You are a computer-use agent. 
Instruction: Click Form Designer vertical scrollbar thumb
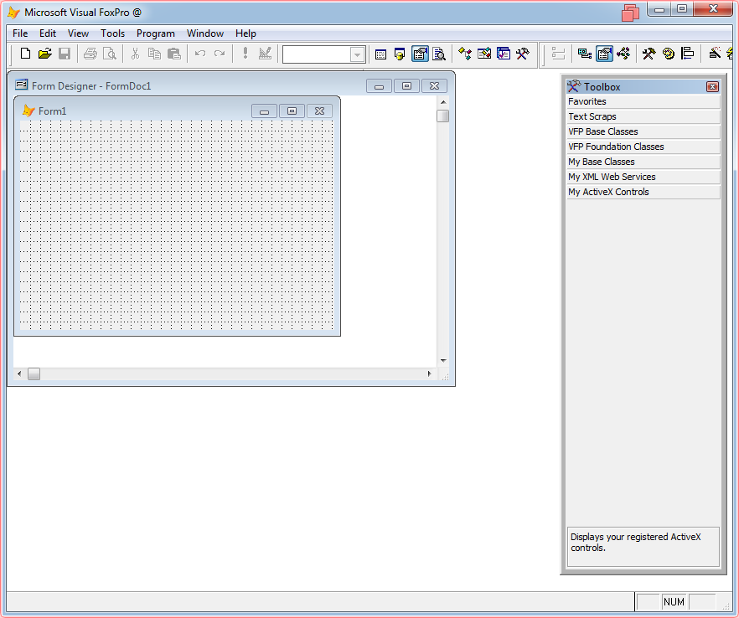(443, 116)
